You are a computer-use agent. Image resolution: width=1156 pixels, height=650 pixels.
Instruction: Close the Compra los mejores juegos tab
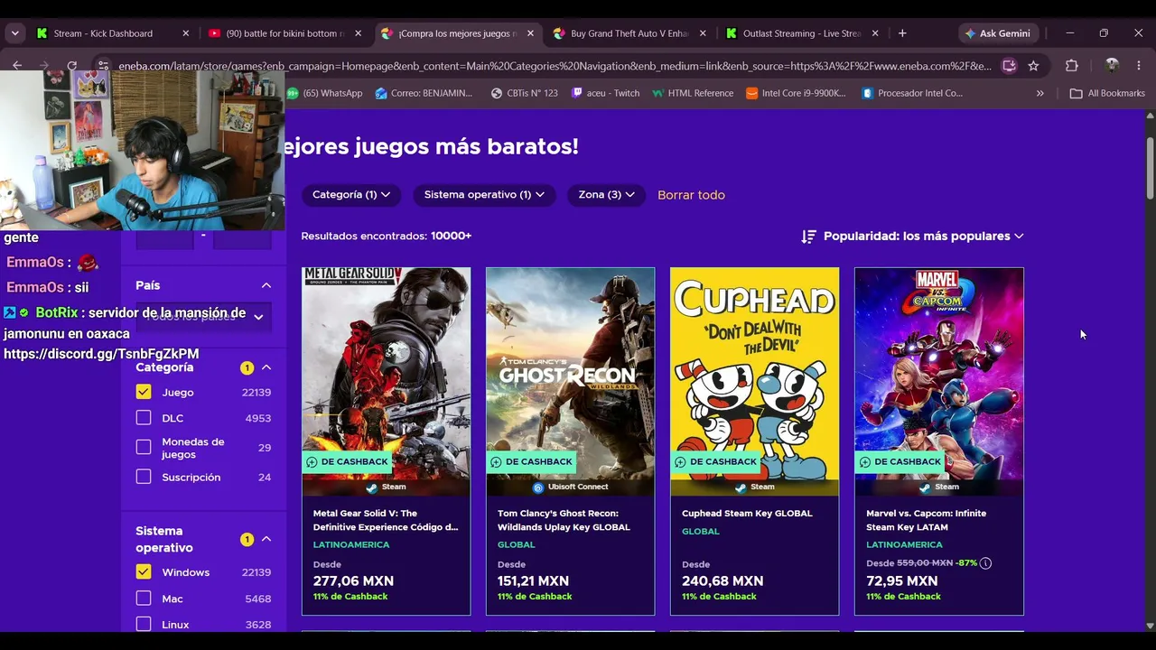click(530, 33)
